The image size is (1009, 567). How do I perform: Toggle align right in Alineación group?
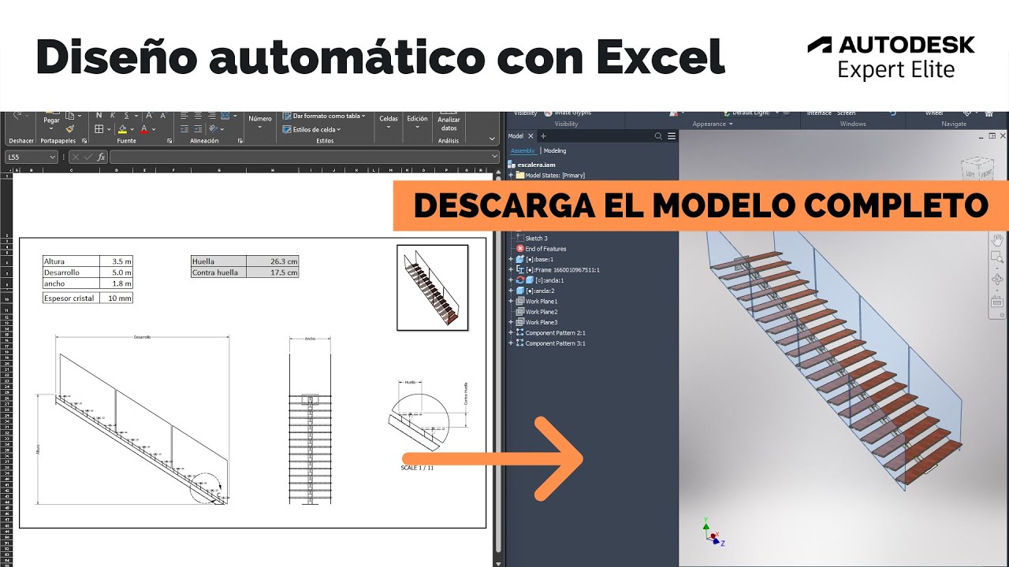tap(212, 116)
